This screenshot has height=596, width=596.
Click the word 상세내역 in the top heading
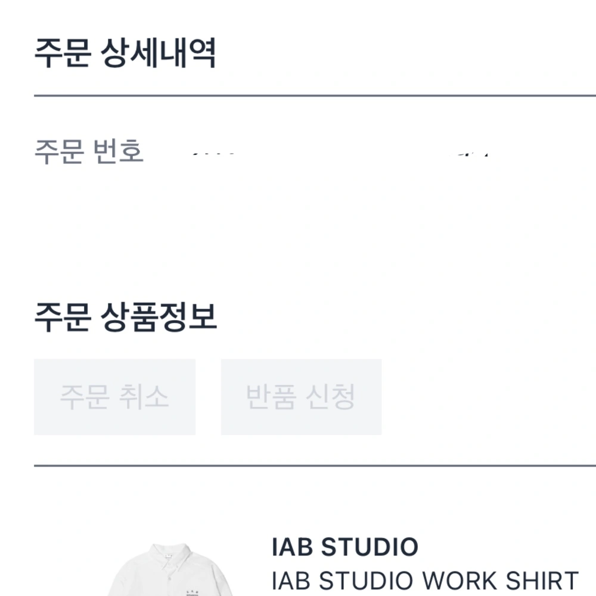click(x=159, y=53)
